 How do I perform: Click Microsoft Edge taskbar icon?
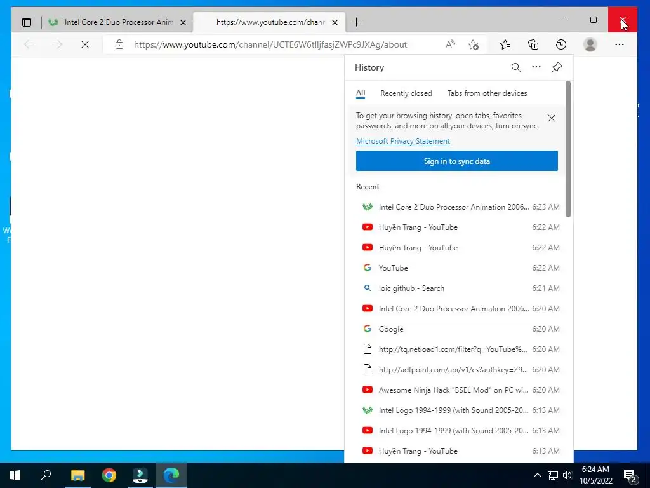click(x=171, y=475)
